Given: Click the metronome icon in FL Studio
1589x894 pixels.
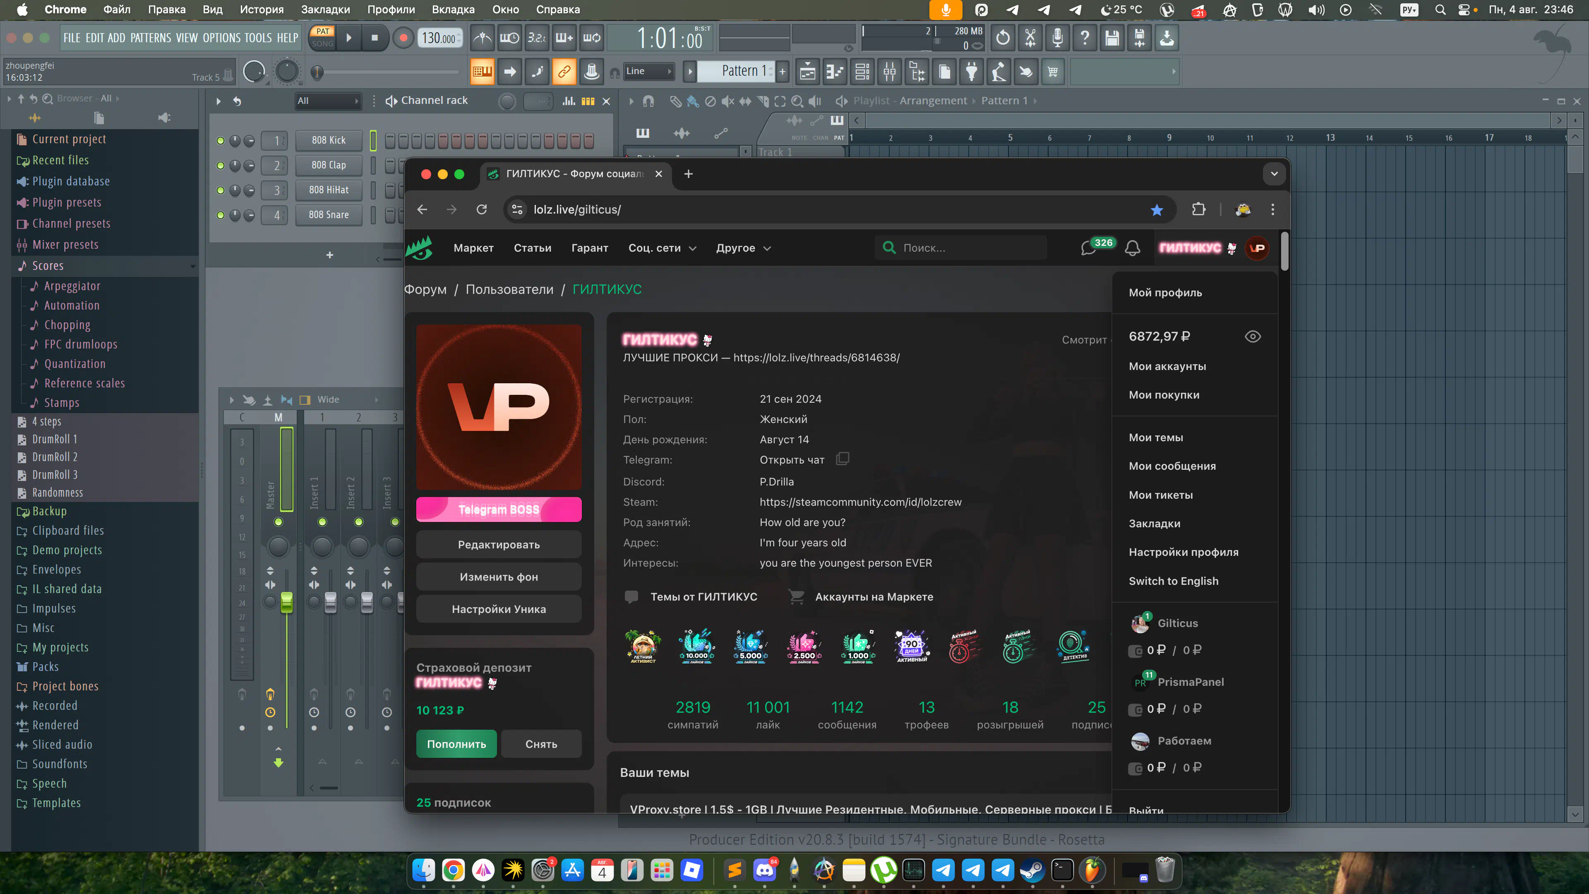Looking at the screenshot, I should pyautogui.click(x=482, y=38).
